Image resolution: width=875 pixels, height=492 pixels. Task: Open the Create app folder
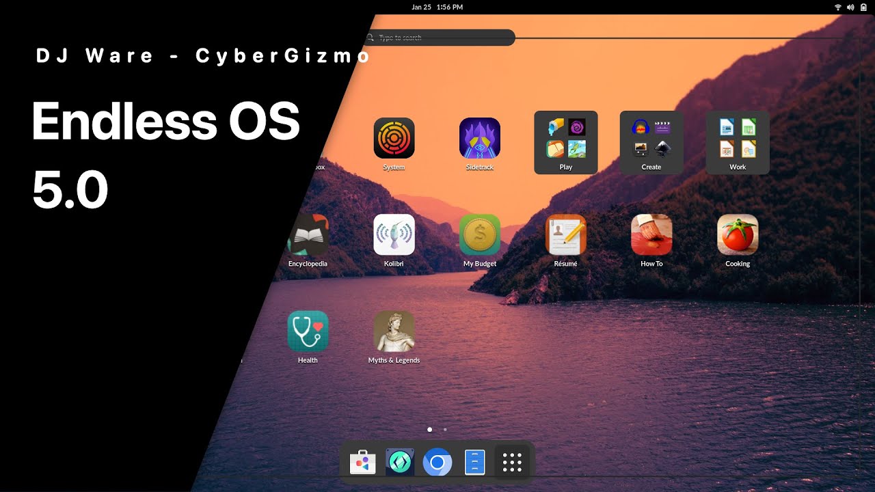coord(651,143)
